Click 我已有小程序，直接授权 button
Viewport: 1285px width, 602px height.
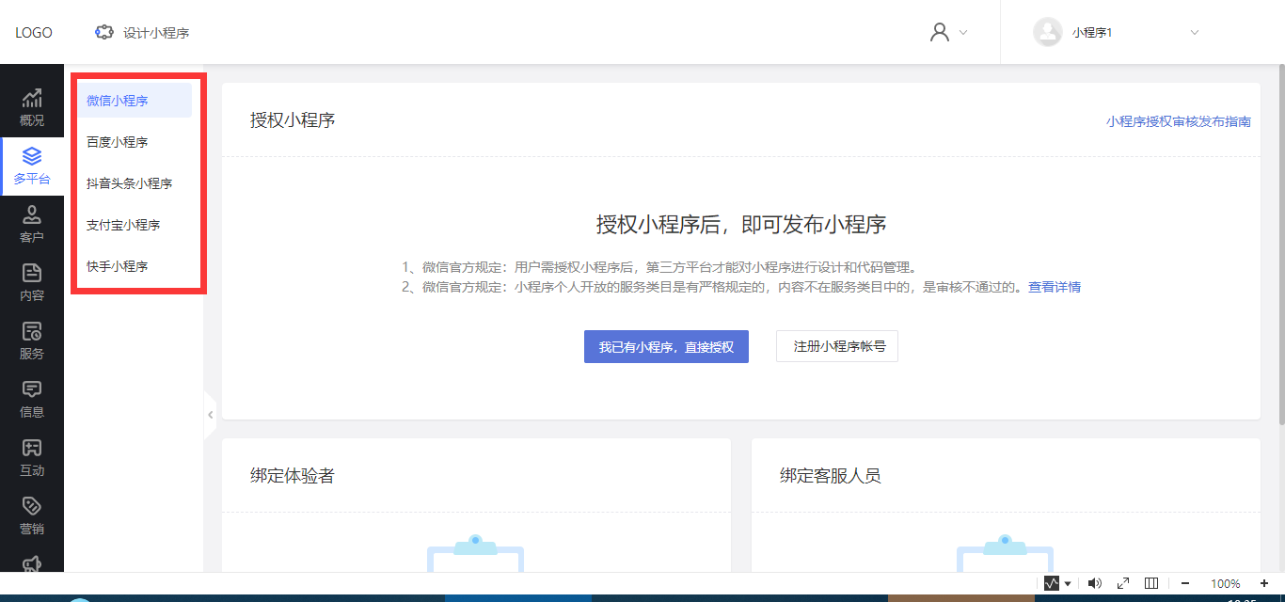click(666, 346)
